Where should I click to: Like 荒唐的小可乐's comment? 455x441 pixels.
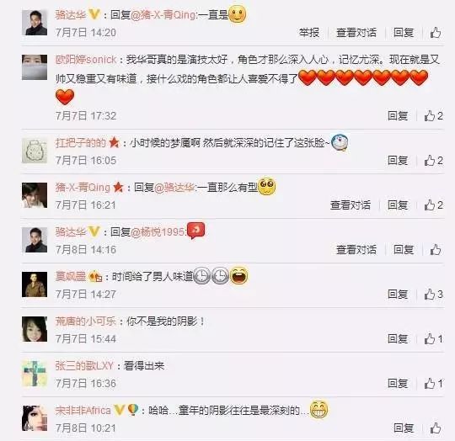[433, 338]
